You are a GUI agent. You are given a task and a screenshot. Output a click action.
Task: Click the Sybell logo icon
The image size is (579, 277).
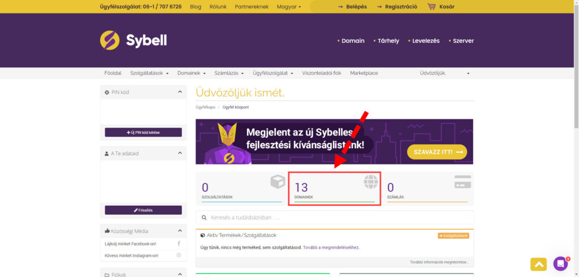tap(110, 40)
